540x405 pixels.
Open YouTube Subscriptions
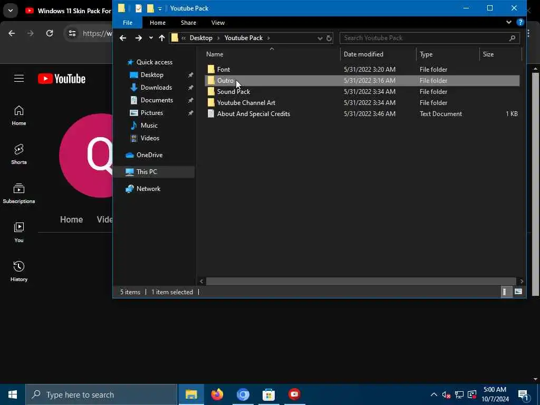(x=19, y=194)
